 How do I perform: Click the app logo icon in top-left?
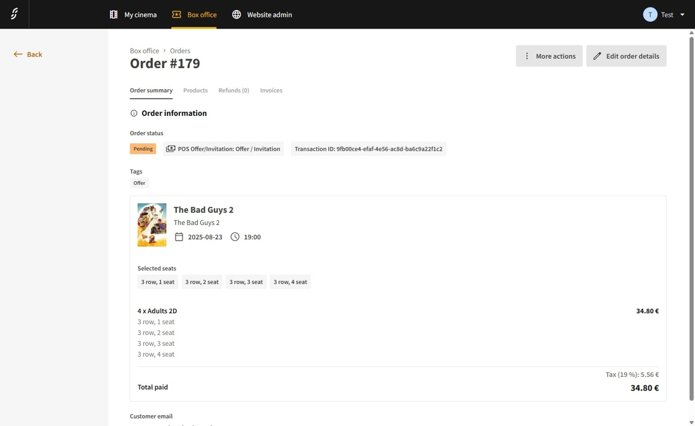[x=14, y=14]
